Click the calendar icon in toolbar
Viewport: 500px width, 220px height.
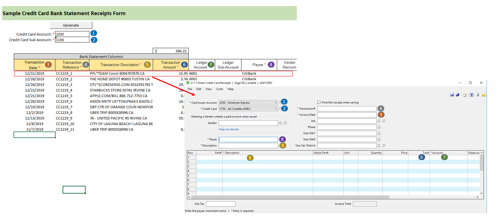point(471,95)
